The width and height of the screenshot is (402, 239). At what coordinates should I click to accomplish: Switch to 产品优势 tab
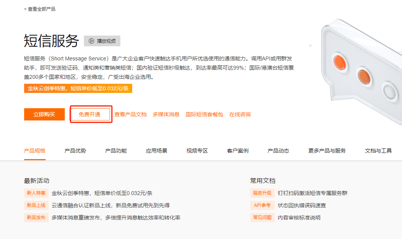click(75, 151)
